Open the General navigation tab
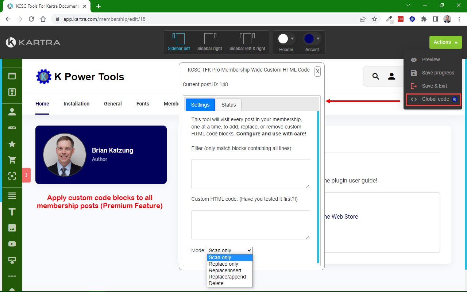 click(x=113, y=104)
